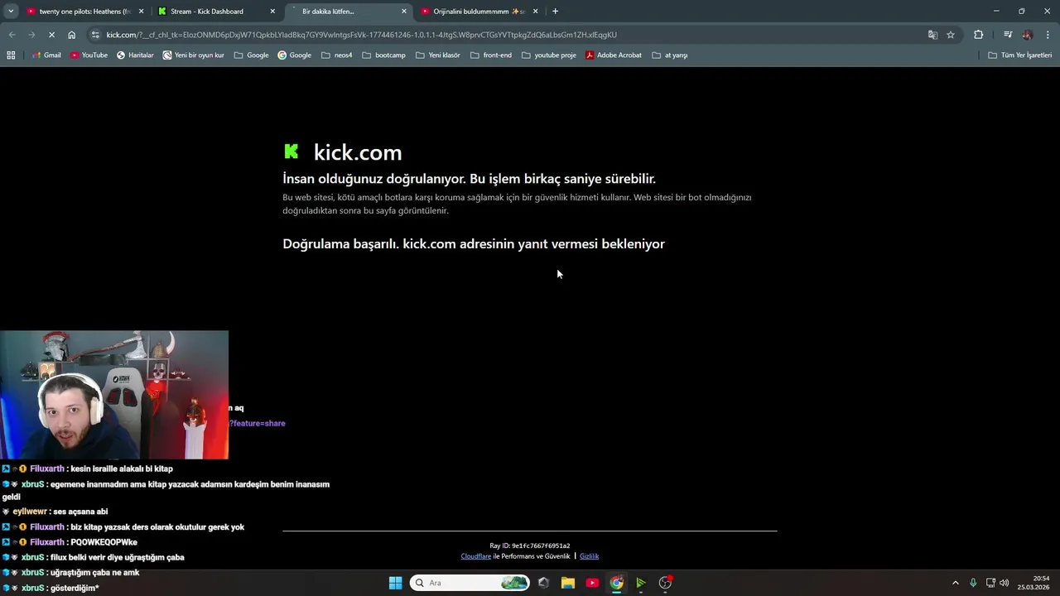This screenshot has height=596, width=1060.
Task: Click the taskbar Ara search box
Action: 470,583
